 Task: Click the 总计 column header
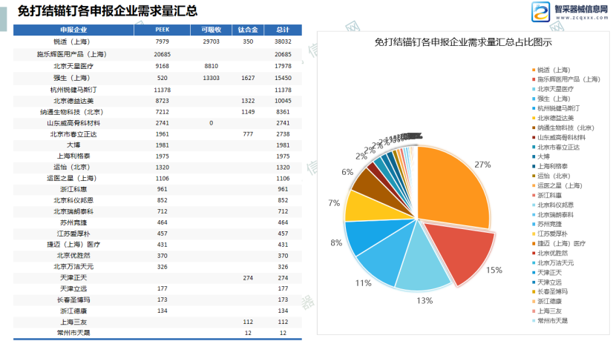tap(283, 30)
